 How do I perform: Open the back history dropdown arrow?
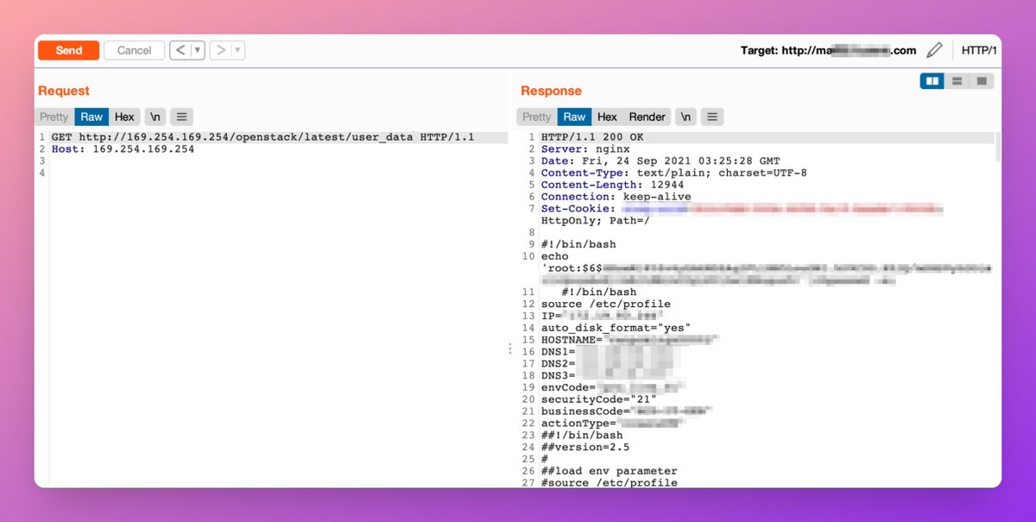[198, 50]
